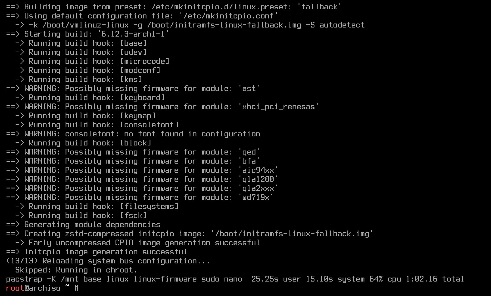Click the '6.12.3-arch1-1' build version text
Image resolution: width=491 pixels, height=296 pixels.
(133, 34)
